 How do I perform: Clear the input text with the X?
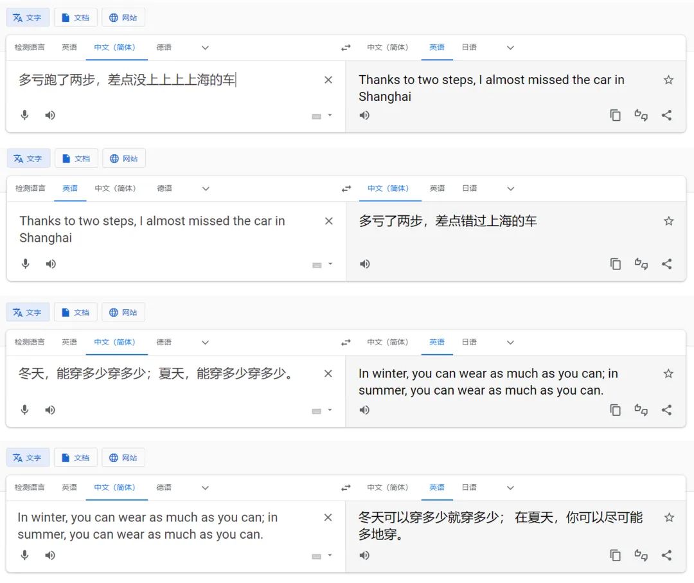click(328, 80)
